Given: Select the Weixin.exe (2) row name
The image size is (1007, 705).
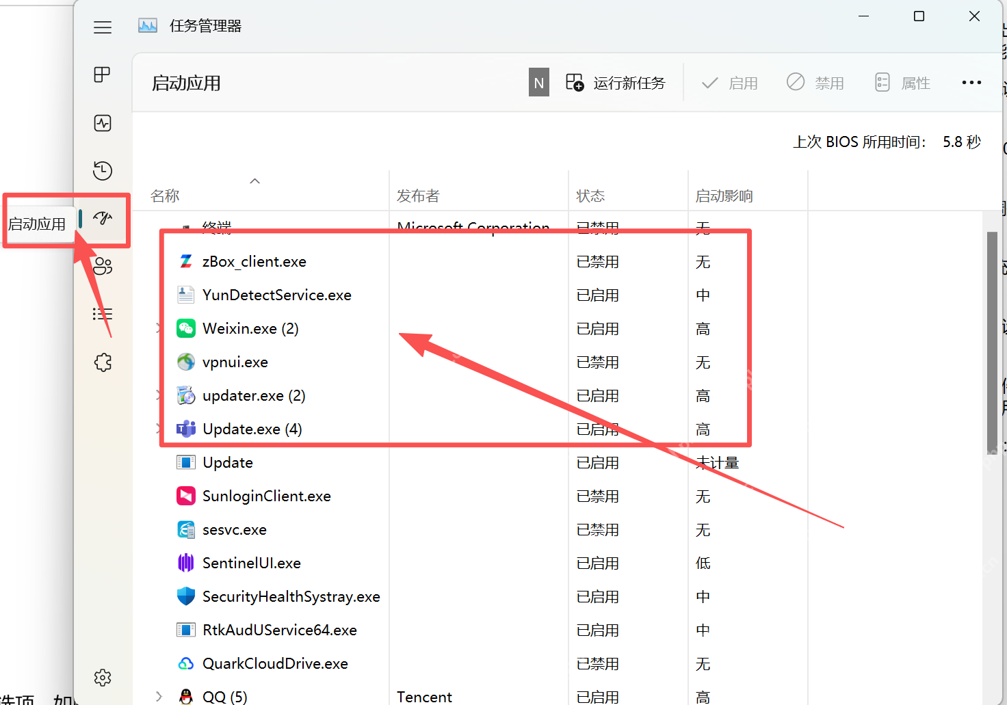Looking at the screenshot, I should (x=250, y=328).
